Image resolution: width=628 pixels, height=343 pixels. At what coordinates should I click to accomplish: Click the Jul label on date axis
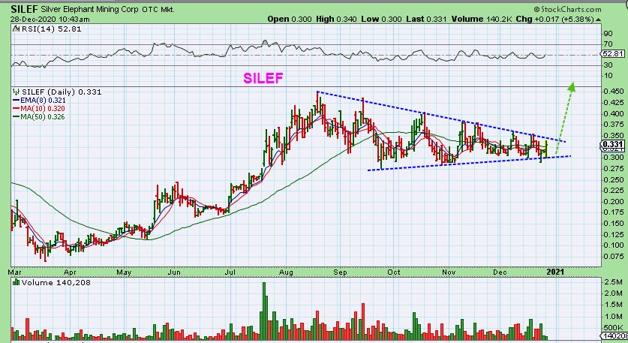230,272
